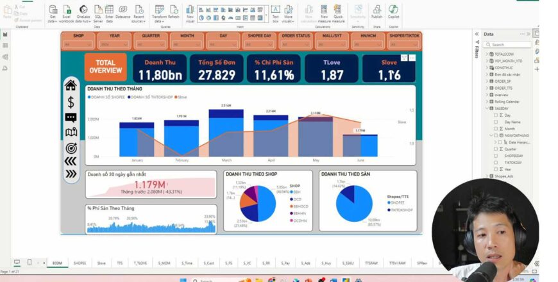558x282 pixels.
Task: Check the SHOPEEDAY field
Action: 496,156
